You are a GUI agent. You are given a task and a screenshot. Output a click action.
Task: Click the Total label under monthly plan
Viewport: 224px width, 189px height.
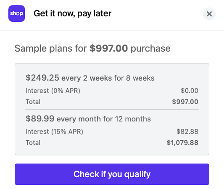[x=33, y=143]
